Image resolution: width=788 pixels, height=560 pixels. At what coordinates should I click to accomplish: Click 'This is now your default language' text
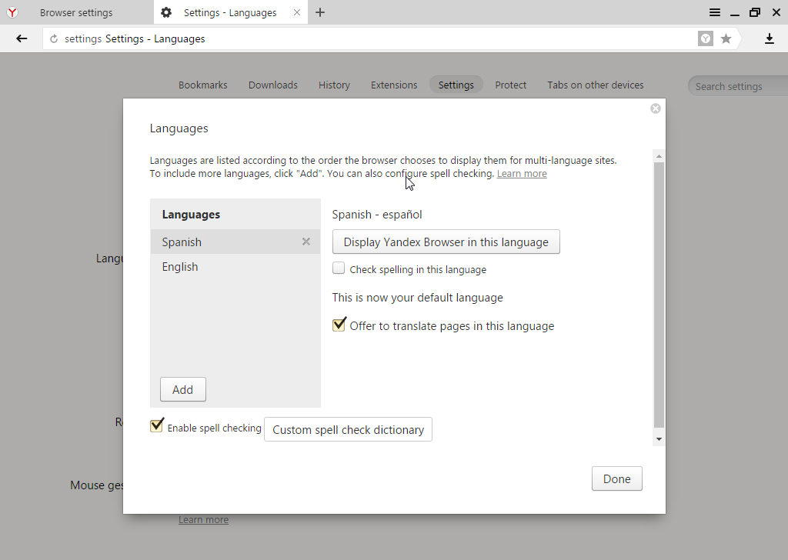[418, 298]
